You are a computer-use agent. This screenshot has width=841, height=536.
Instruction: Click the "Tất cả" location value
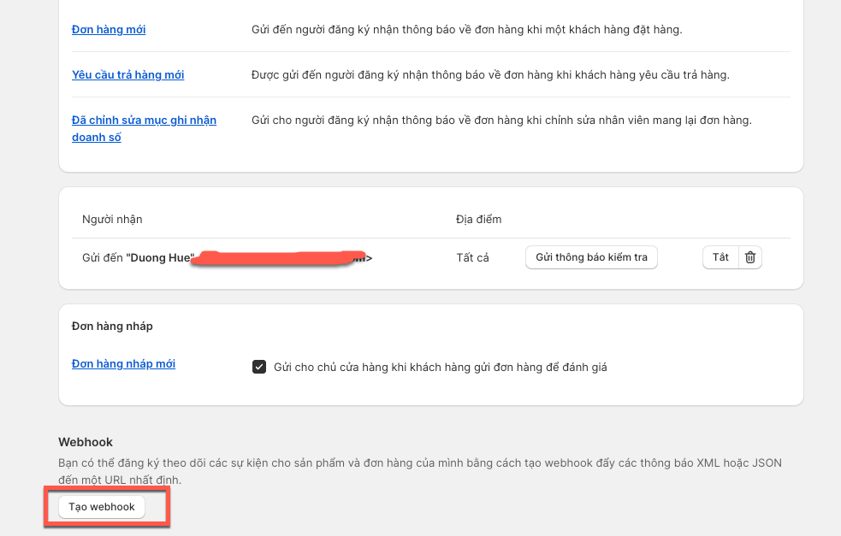click(472, 257)
